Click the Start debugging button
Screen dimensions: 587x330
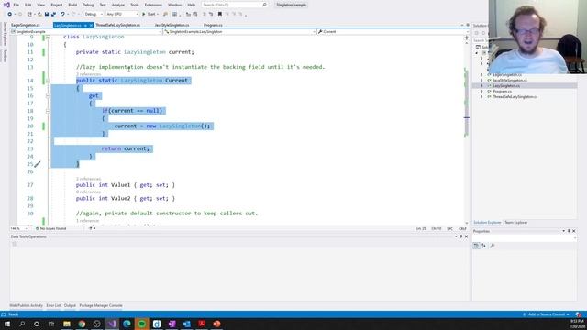pos(150,14)
